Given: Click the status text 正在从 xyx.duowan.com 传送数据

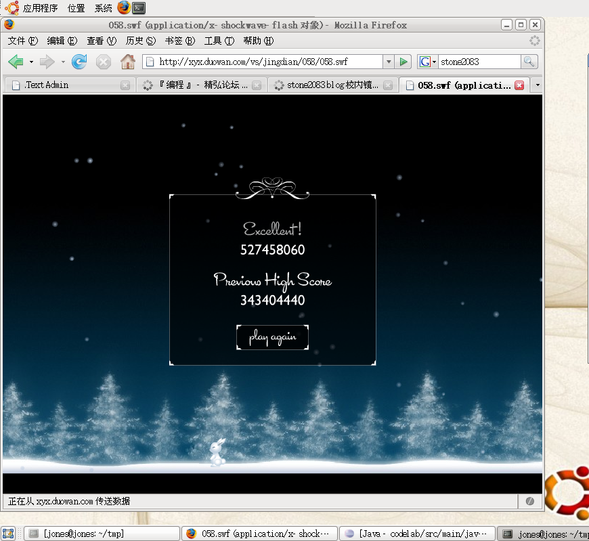Looking at the screenshot, I should click(69, 501).
